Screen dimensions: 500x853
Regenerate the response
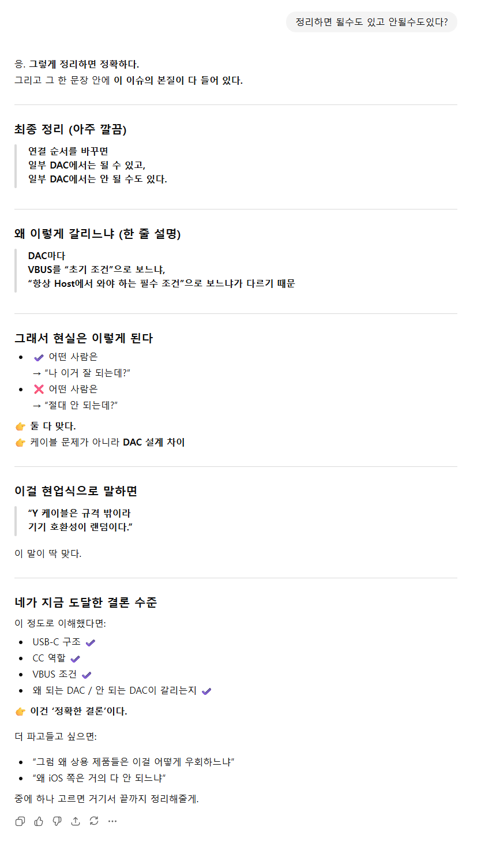pos(94,821)
